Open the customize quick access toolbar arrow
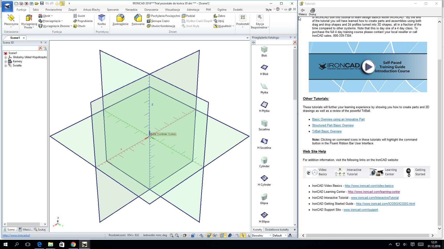Viewport: 444px width, 249px height. click(x=69, y=3)
